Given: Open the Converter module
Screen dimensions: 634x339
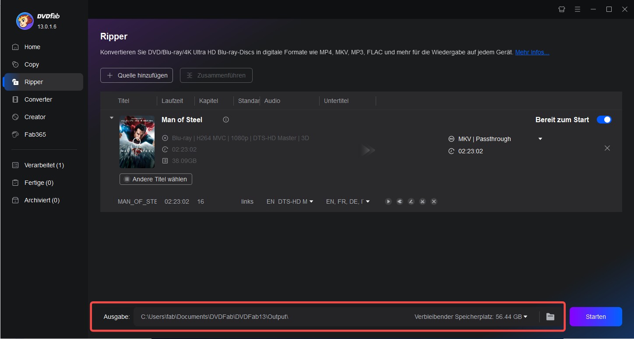Looking at the screenshot, I should point(38,99).
